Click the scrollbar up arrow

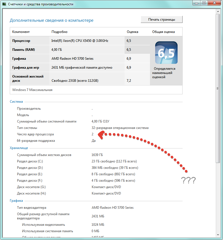[x=218, y=11]
